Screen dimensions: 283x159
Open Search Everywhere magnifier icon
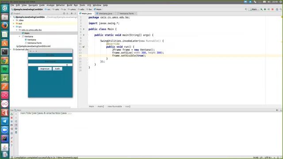tap(281, 9)
